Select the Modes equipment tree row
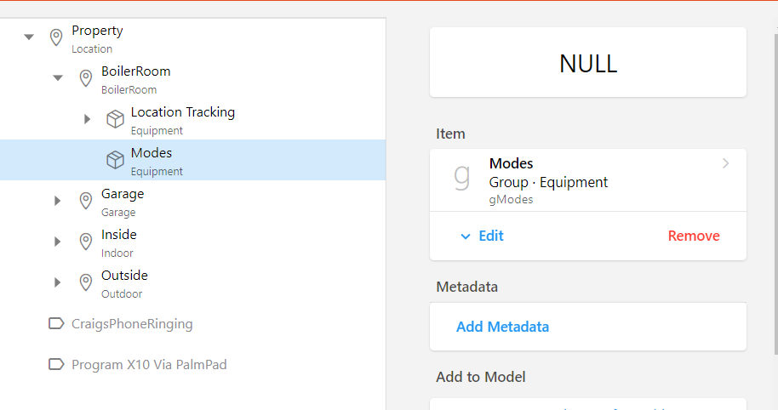Image resolution: width=778 pixels, height=410 pixels. pos(213,160)
